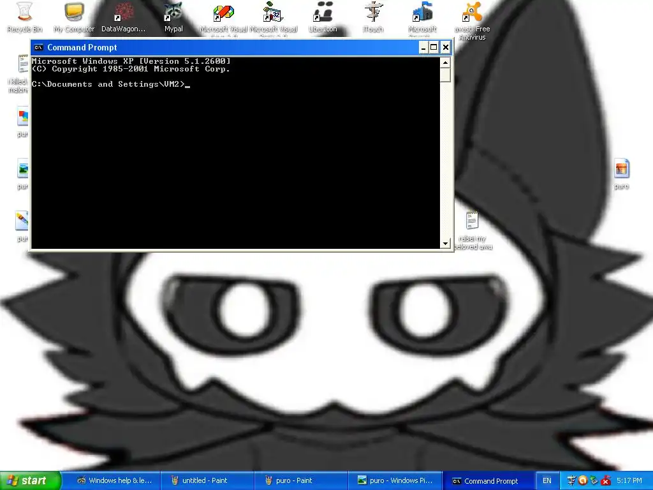Screen dimensions: 653x490
Task: Click the Command Prompt scroll down arrow
Action: click(445, 243)
